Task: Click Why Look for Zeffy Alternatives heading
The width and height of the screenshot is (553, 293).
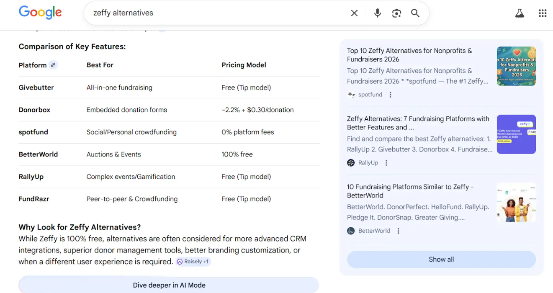Action: tap(80, 227)
